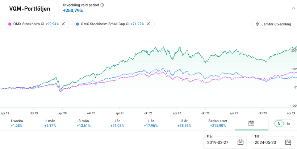
Task: Select the Sedan start period
Action: pyautogui.click(x=217, y=123)
